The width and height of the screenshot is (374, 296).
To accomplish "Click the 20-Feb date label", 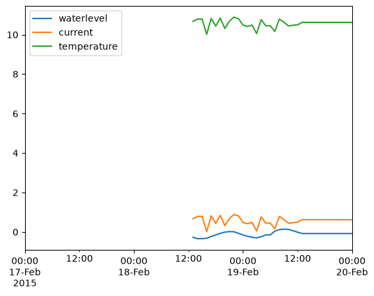I will coord(352,272).
